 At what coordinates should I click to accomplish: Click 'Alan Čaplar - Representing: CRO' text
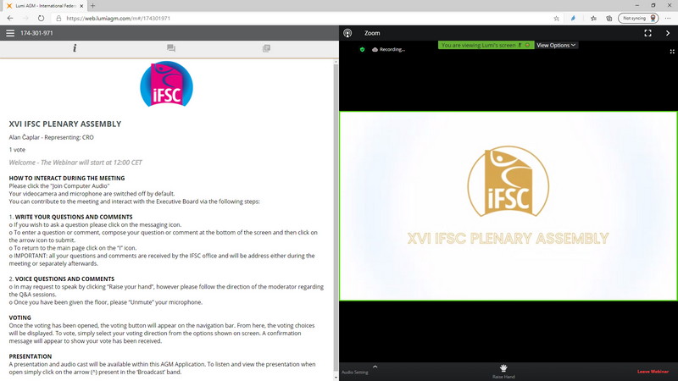[x=52, y=137]
